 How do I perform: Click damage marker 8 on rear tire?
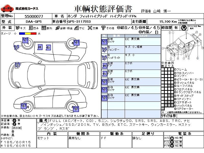coord(75,109)
